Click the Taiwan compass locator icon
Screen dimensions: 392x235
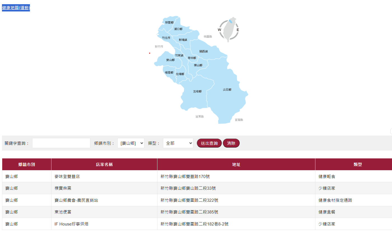point(229,30)
